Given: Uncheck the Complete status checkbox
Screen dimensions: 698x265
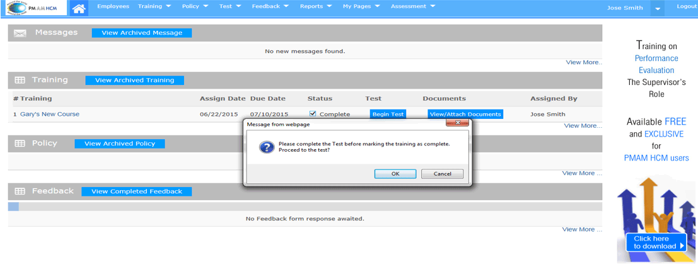Looking at the screenshot, I should pyautogui.click(x=313, y=114).
